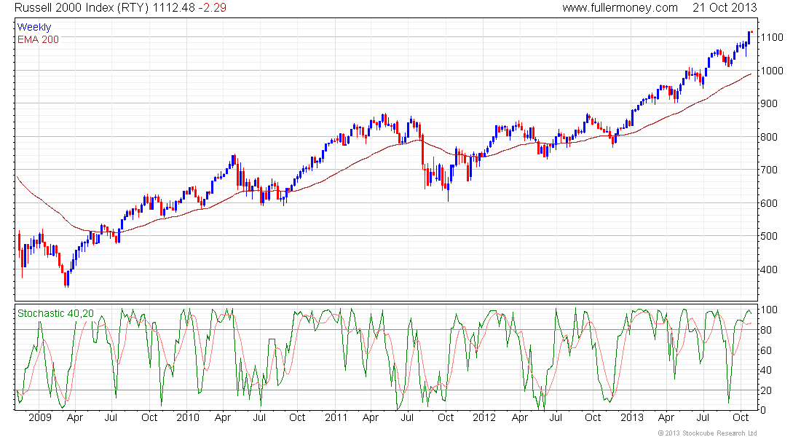Click the stochastic 100 level label
The width and height of the screenshot is (801, 437).
(x=770, y=310)
